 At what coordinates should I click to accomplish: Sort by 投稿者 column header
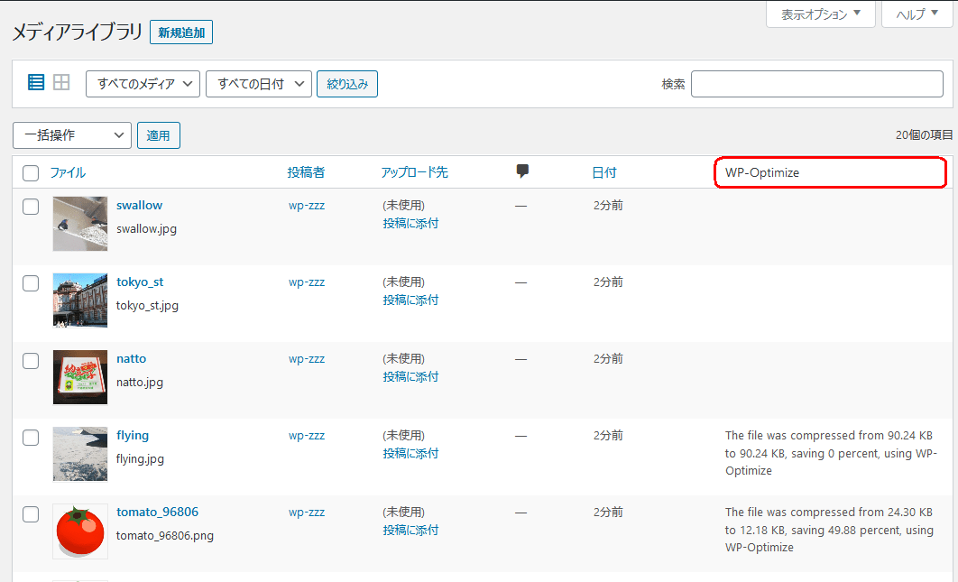[x=306, y=172]
